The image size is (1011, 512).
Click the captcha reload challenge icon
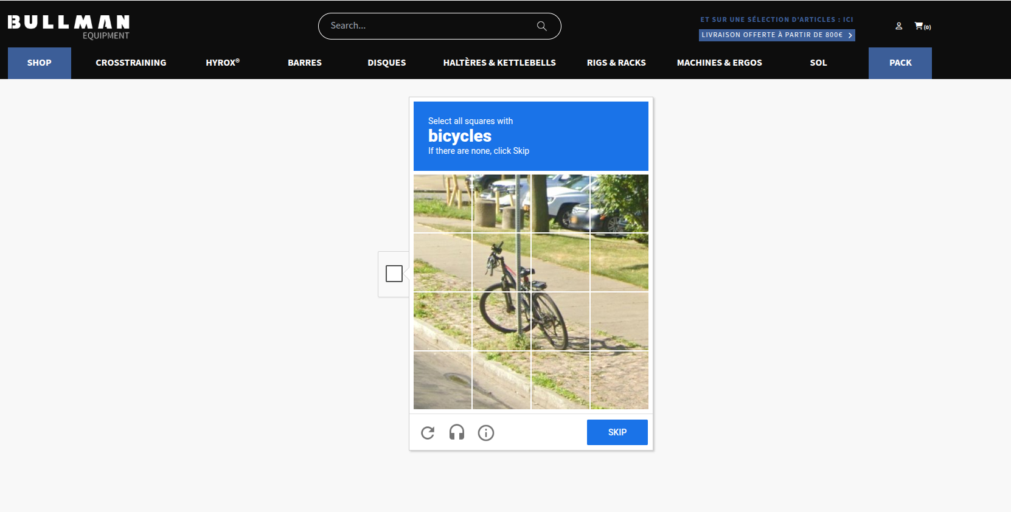(x=428, y=432)
